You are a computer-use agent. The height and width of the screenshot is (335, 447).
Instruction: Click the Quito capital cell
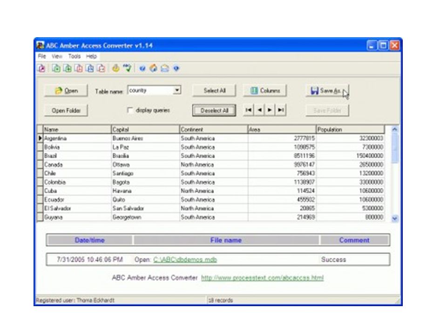(x=145, y=200)
